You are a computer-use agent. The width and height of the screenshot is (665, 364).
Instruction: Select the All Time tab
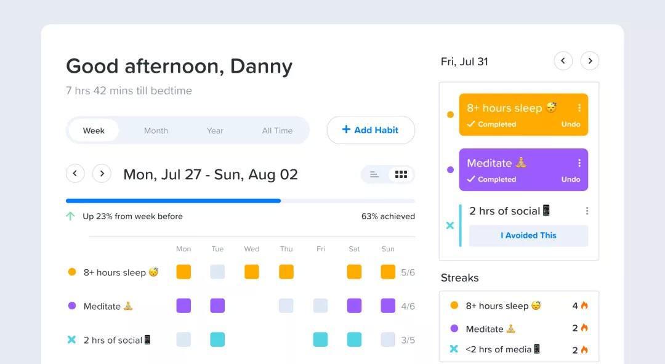pyautogui.click(x=277, y=131)
